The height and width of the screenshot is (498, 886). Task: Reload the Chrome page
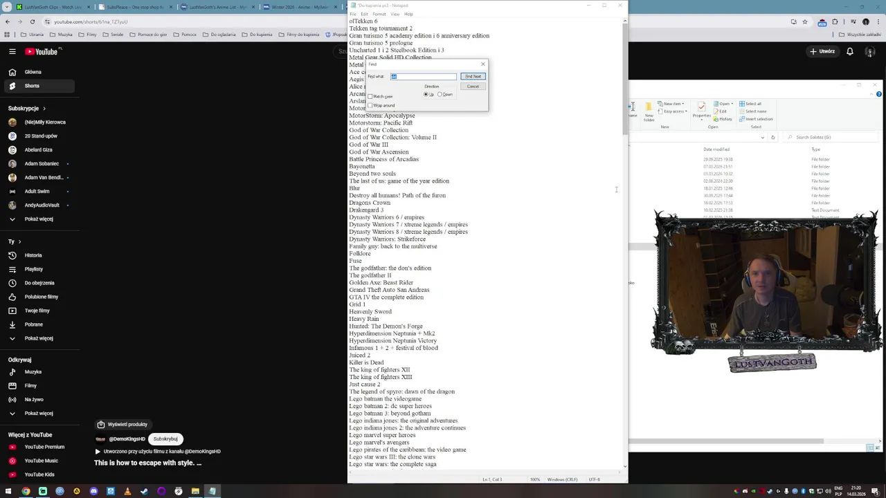click(32, 21)
